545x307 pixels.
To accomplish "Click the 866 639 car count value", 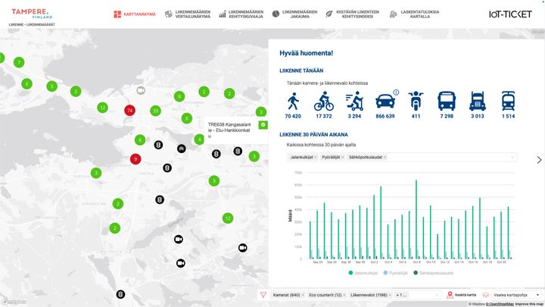I will [x=385, y=116].
